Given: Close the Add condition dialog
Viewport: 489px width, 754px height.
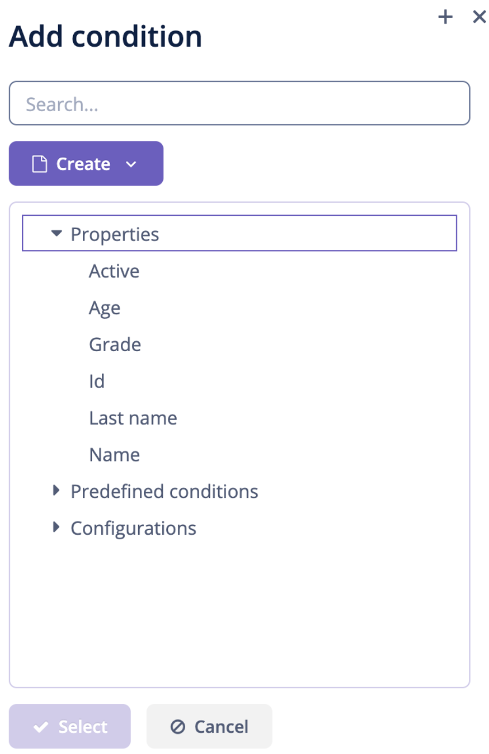Looking at the screenshot, I should pyautogui.click(x=479, y=17).
